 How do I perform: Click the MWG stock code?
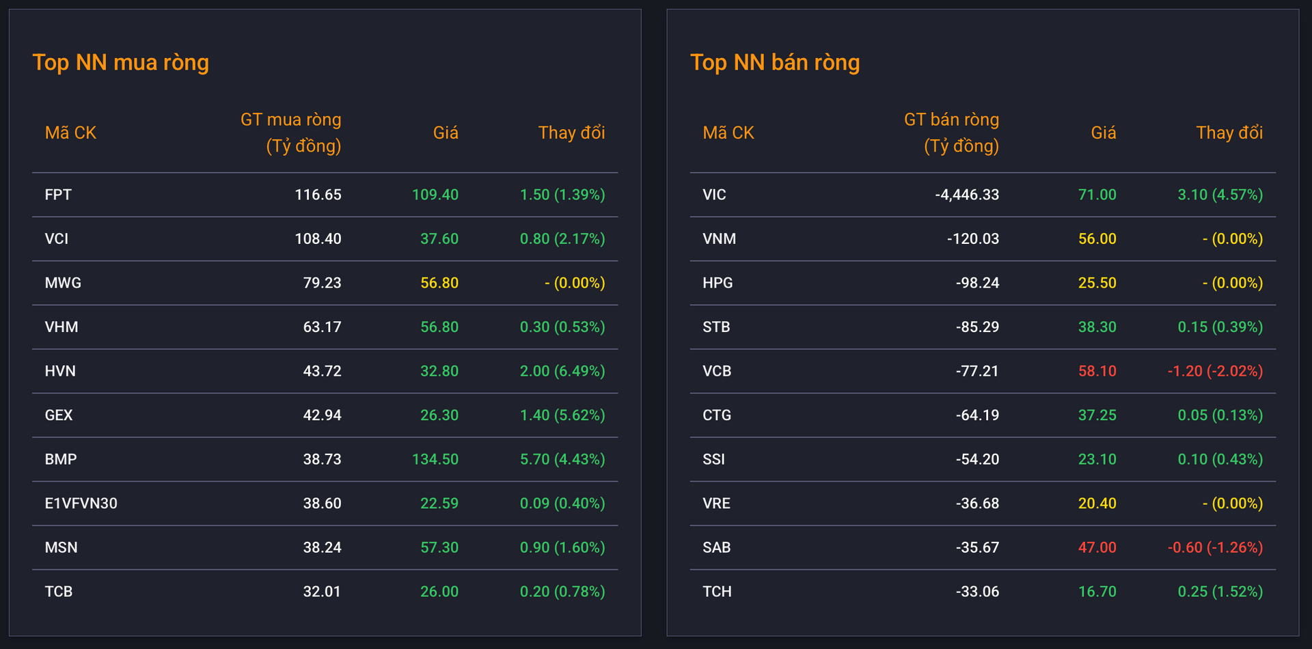click(63, 283)
